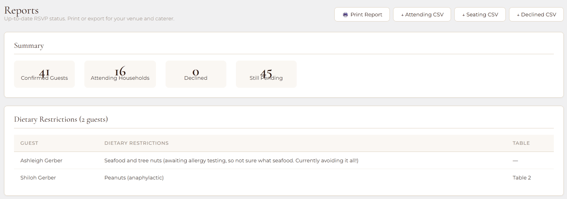Viewport: 567px width, 199px height.
Task: Open the Attending Households stat card
Action: pos(120,74)
